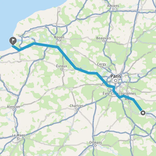Select the Évreux city marker
The image size is (156, 156).
[62, 69]
